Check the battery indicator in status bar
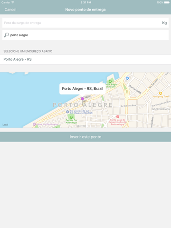The image size is (171, 228). point(167,2)
